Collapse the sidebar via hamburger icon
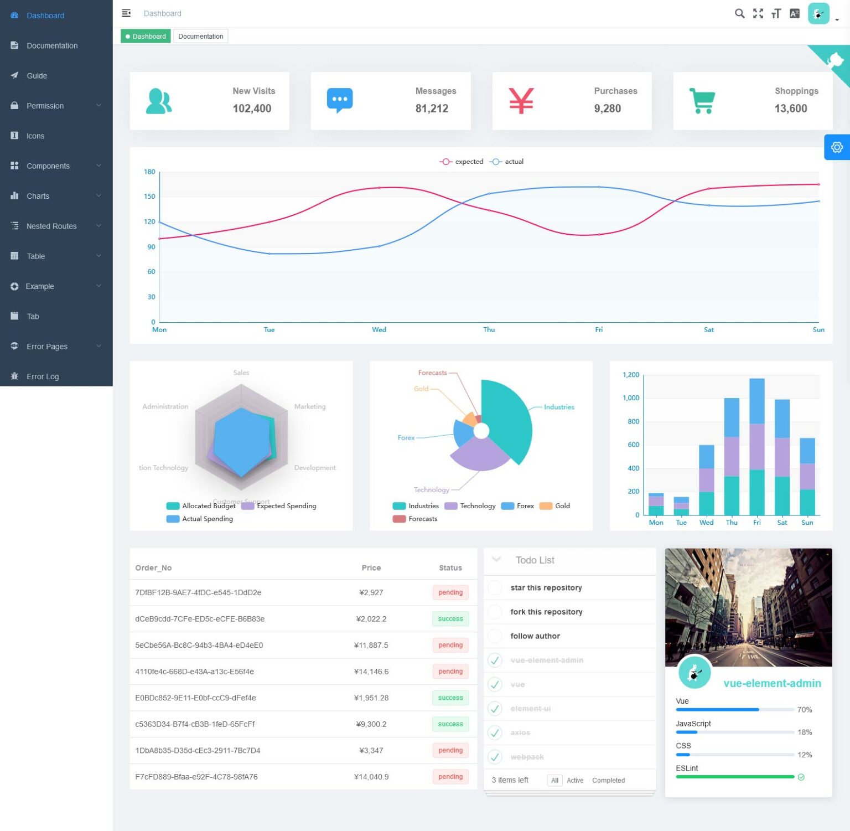Image resolution: width=850 pixels, height=831 pixels. pyautogui.click(x=126, y=13)
